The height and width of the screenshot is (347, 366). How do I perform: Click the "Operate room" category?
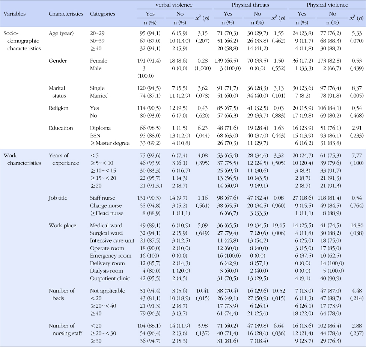click(107, 248)
